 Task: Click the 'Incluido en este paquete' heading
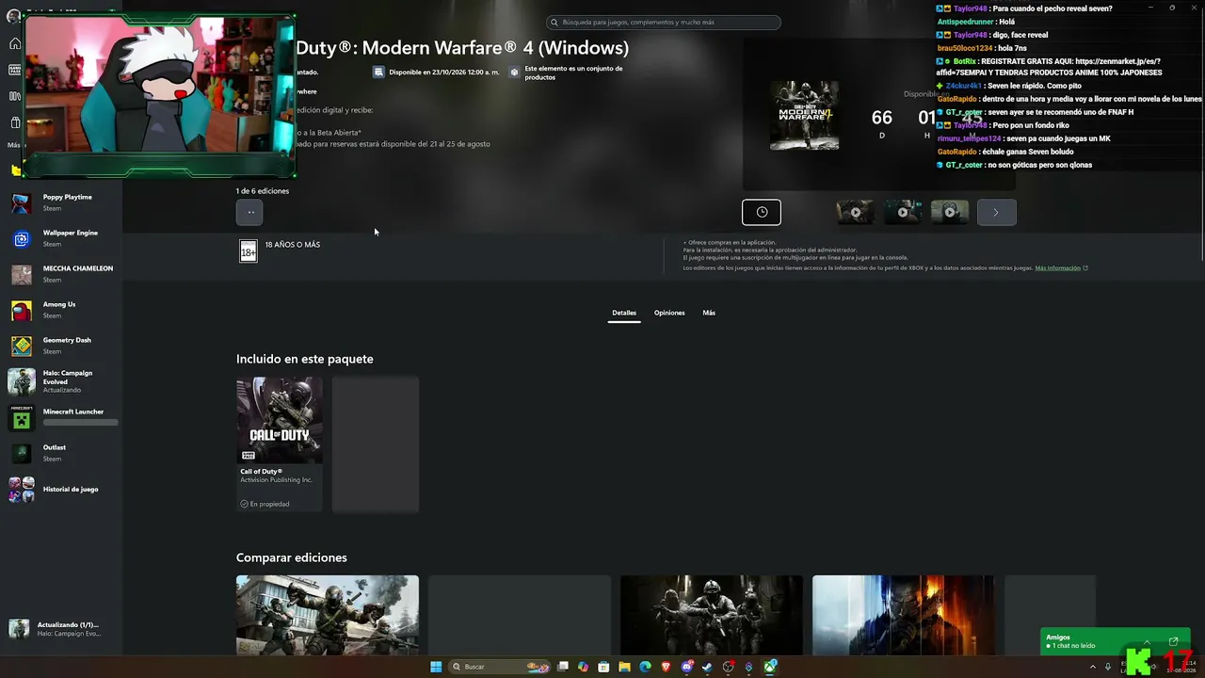click(305, 359)
